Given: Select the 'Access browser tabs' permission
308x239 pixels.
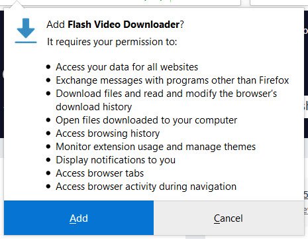Looking at the screenshot, I should coord(99,173).
